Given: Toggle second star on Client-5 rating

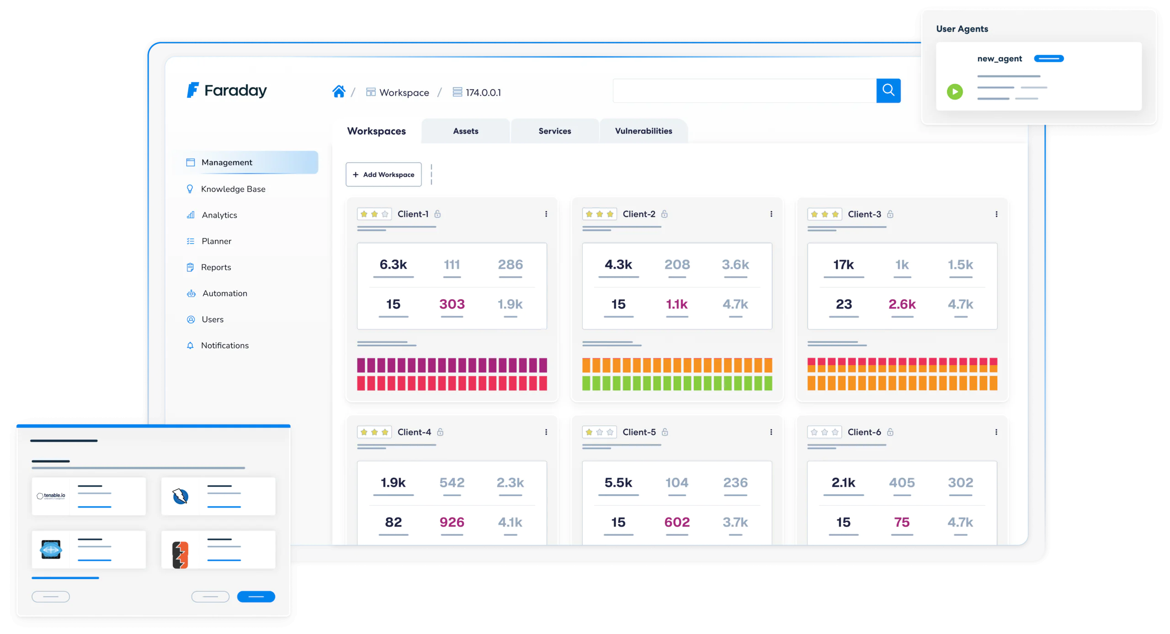Looking at the screenshot, I should click(x=600, y=432).
